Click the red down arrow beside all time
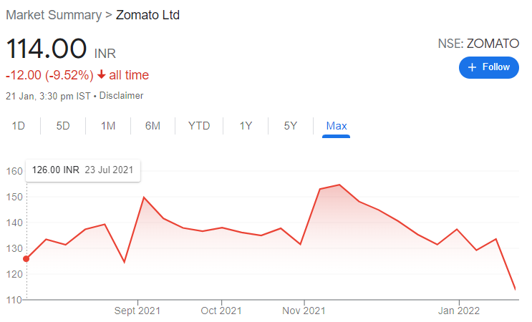 [x=101, y=74]
